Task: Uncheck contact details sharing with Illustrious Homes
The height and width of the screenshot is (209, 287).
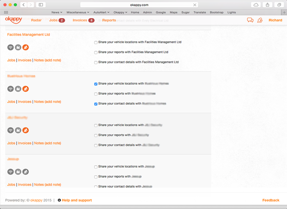Action: coord(96,104)
